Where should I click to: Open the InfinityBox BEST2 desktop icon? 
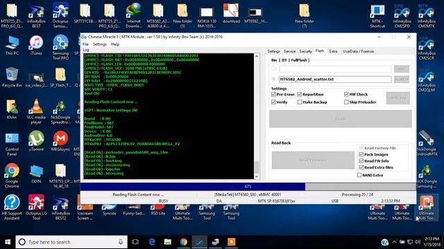tap(60, 207)
